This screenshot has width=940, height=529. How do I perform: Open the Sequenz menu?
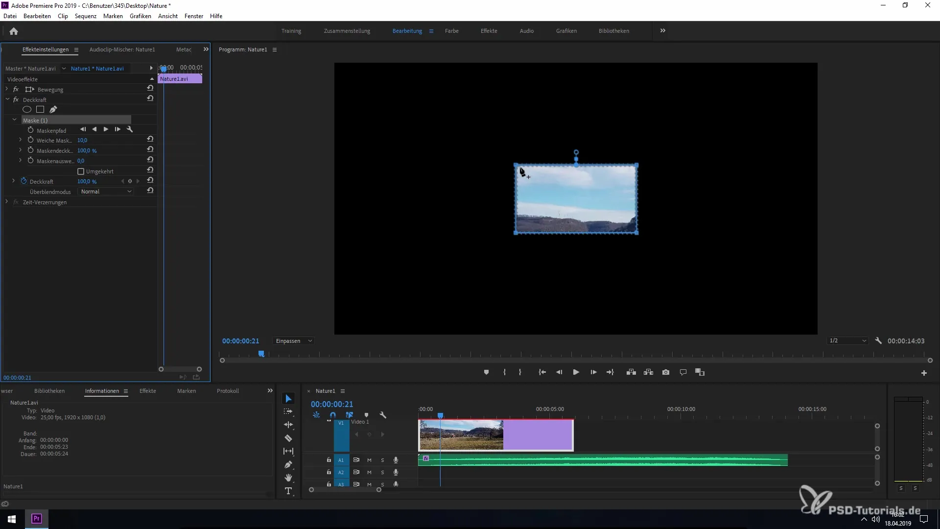tap(85, 16)
